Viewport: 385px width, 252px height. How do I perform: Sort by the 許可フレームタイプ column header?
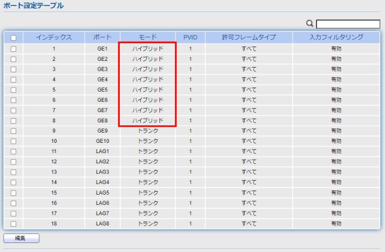pos(248,37)
